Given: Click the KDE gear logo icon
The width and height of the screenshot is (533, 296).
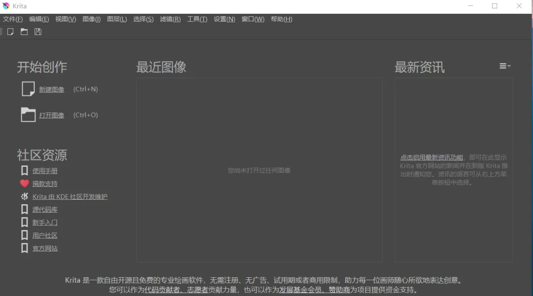Looking at the screenshot, I should click(25, 196).
